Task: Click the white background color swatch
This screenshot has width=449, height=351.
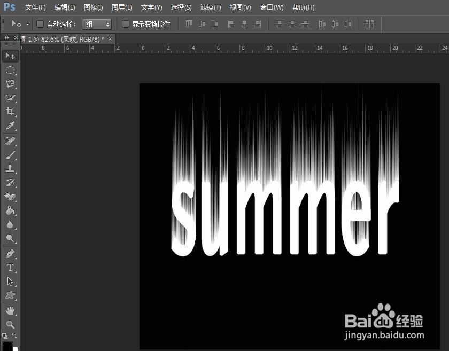Action: click(16, 349)
